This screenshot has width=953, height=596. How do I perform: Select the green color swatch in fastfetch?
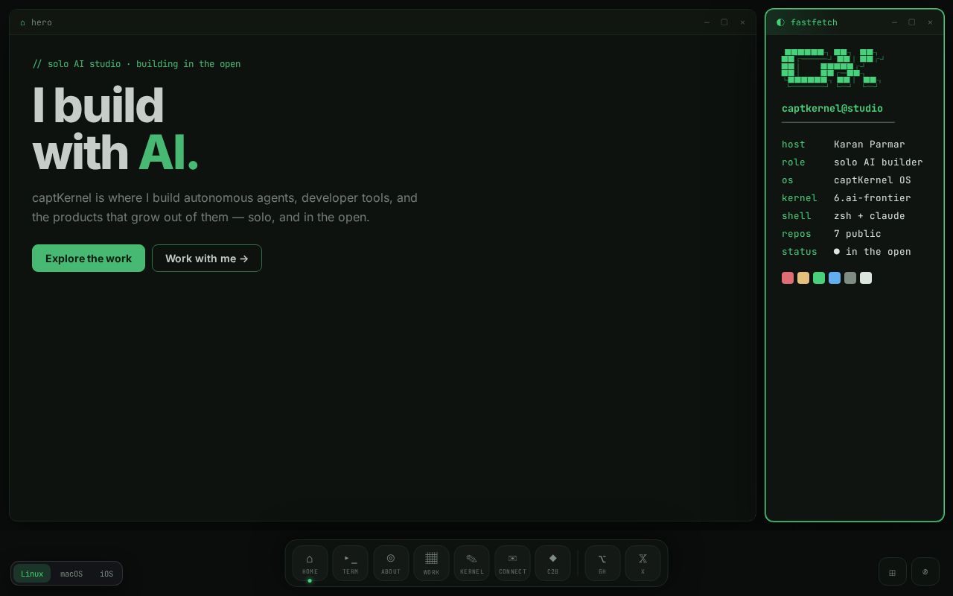pos(819,278)
